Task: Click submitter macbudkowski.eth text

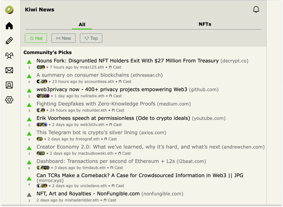Action: (96, 153)
